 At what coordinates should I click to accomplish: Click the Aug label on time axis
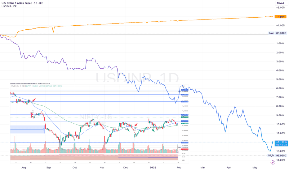[24, 168]
